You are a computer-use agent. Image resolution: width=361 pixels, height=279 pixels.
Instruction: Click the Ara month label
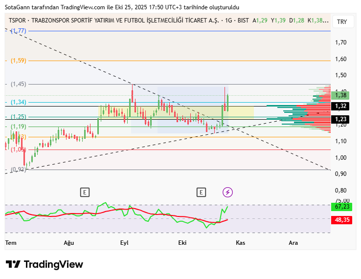click(293, 243)
